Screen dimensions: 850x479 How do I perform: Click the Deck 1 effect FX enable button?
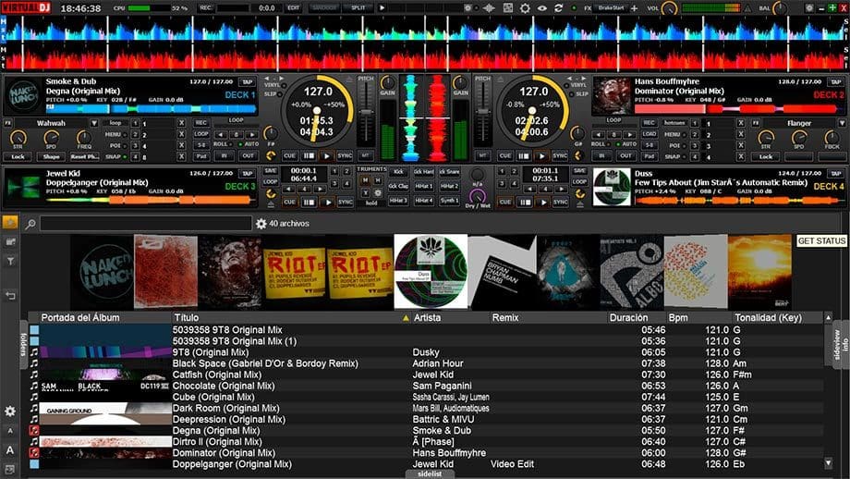(7, 123)
